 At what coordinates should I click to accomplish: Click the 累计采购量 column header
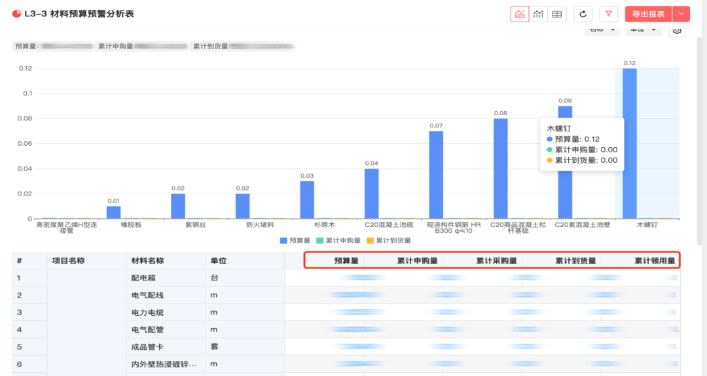coord(496,261)
